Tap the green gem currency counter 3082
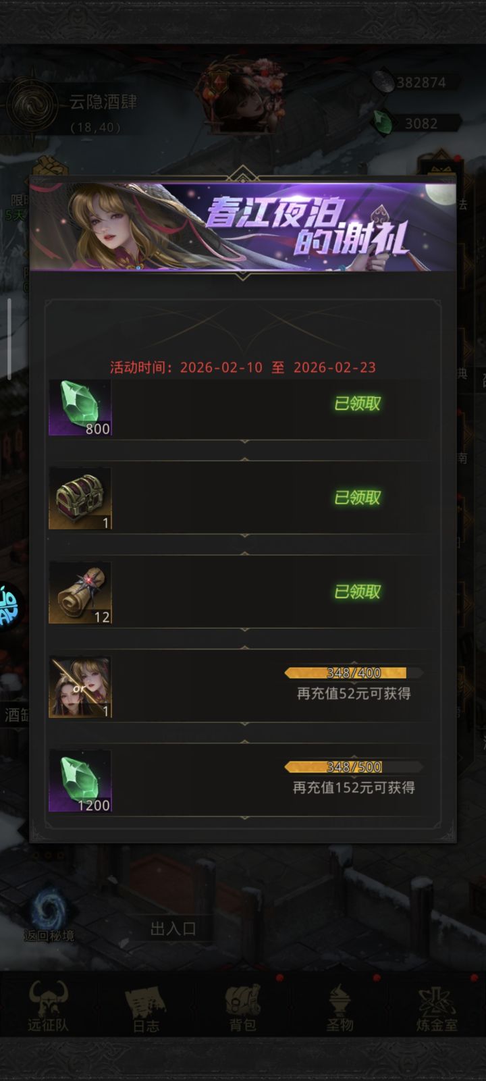Screen dimensions: 486x1081 tap(414, 123)
